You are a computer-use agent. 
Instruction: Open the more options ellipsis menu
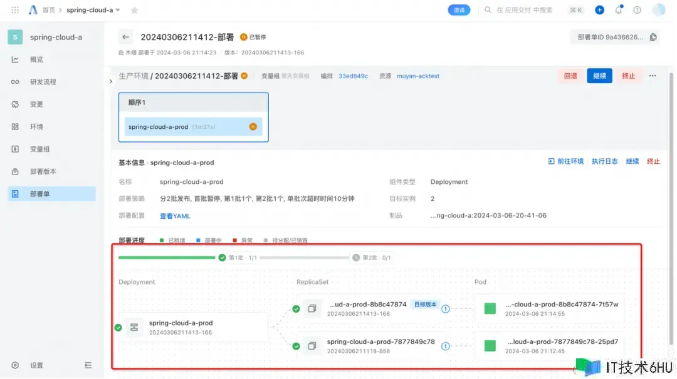653,76
